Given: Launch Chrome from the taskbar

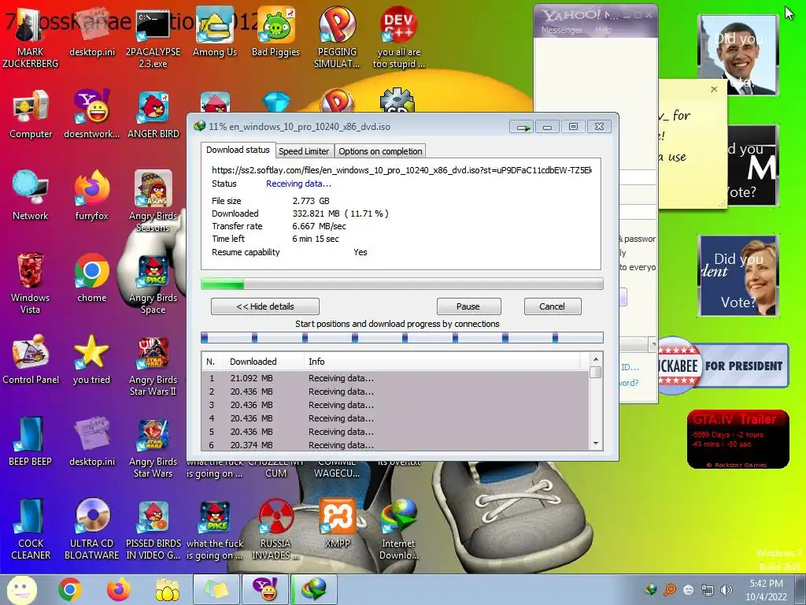Looking at the screenshot, I should click(70, 589).
